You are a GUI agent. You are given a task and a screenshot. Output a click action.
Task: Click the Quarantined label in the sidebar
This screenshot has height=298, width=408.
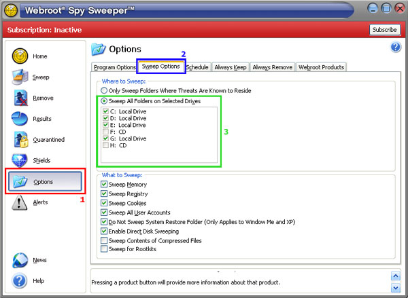pos(49,140)
